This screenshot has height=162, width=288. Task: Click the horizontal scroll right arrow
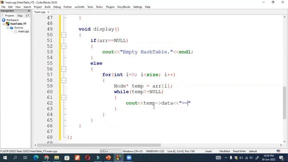click(281, 145)
